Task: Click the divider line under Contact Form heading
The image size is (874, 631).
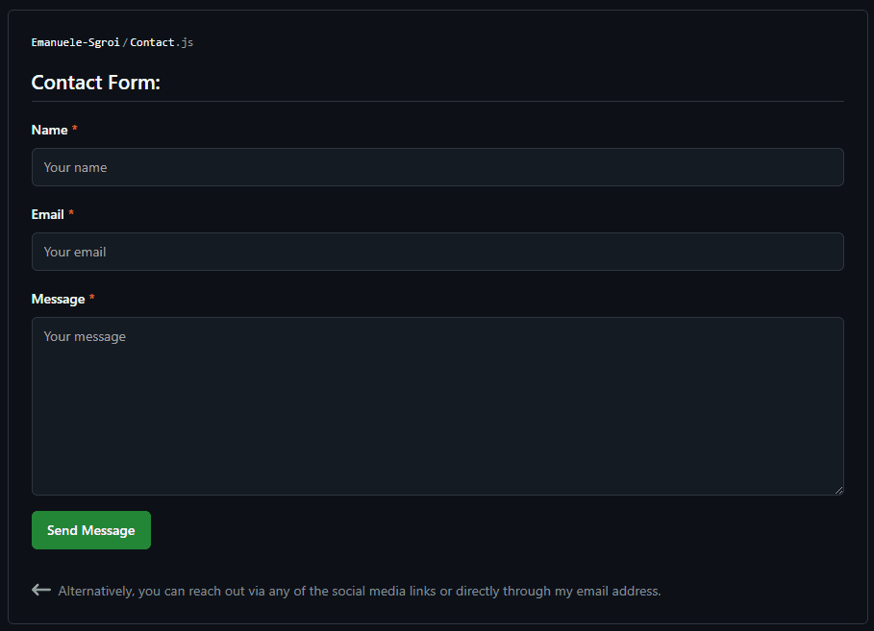Action: click(x=437, y=101)
